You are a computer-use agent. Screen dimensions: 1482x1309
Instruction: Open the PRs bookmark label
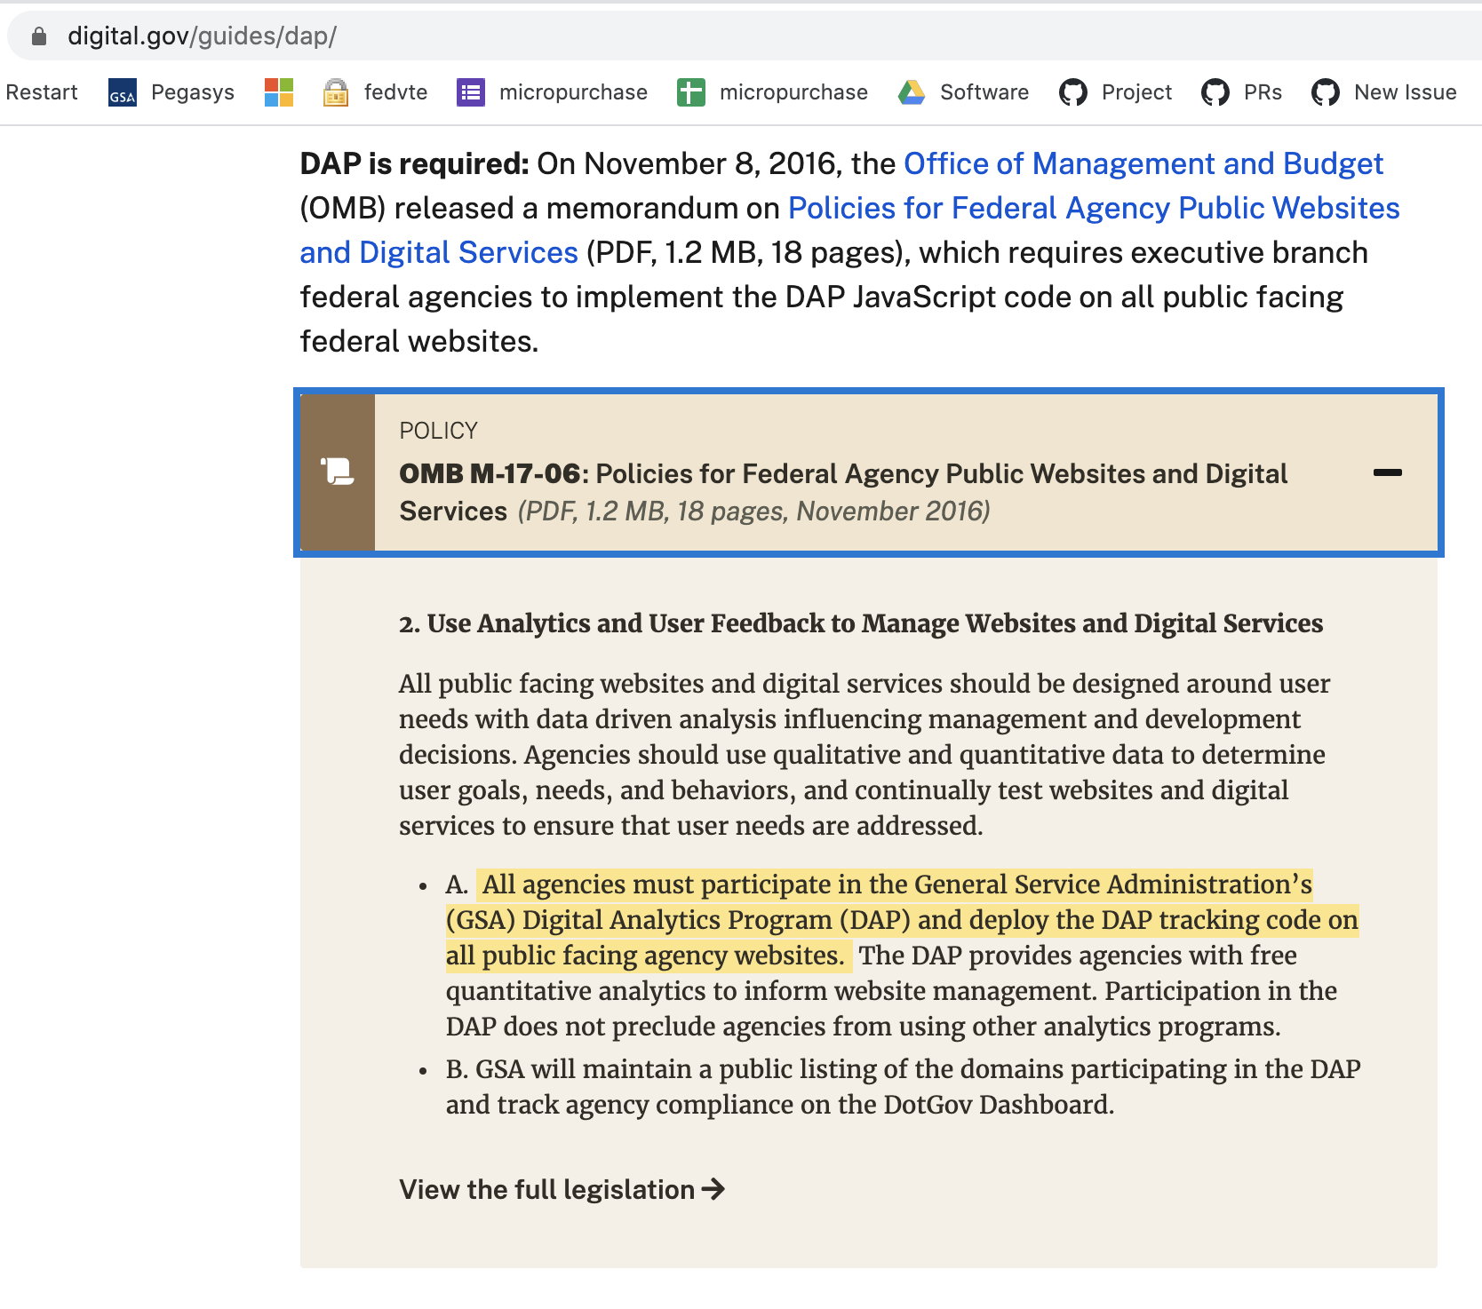1263,92
